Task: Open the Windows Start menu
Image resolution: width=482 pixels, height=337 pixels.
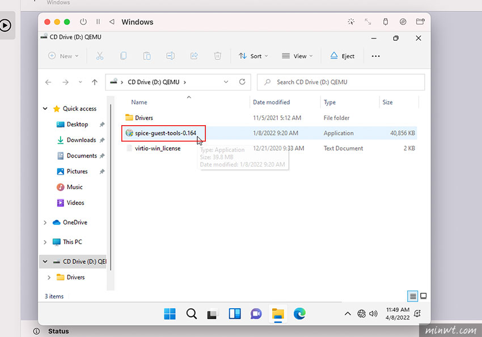Action: pos(170,314)
